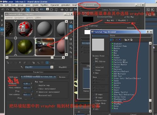Select the Angular map radio button

coord(37,85)
